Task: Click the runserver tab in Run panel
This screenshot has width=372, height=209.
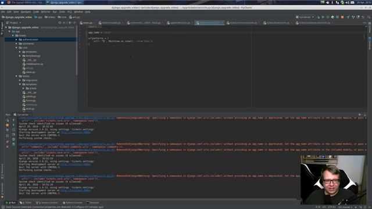Action: coord(22,115)
